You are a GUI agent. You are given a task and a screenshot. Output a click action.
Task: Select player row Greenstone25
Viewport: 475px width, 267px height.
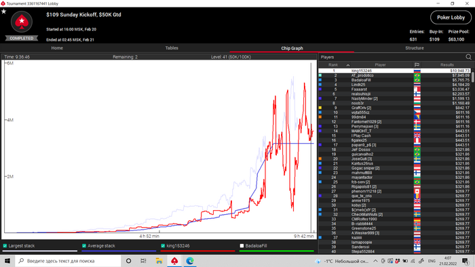(395, 228)
